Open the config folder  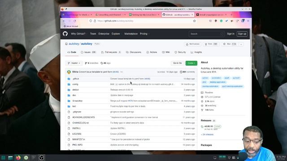[x=75, y=84]
